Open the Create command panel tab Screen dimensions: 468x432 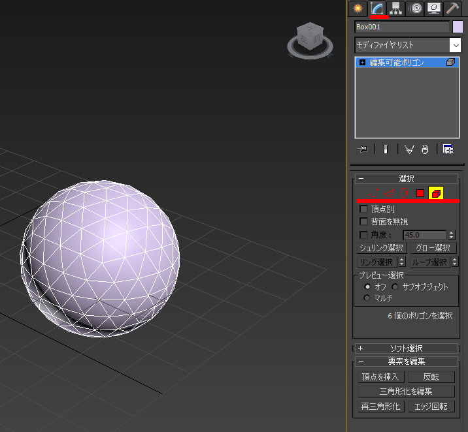tap(357, 8)
